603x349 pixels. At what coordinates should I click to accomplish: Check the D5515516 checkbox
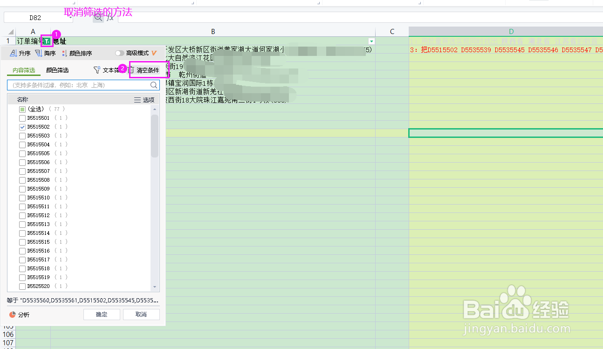coord(22,251)
